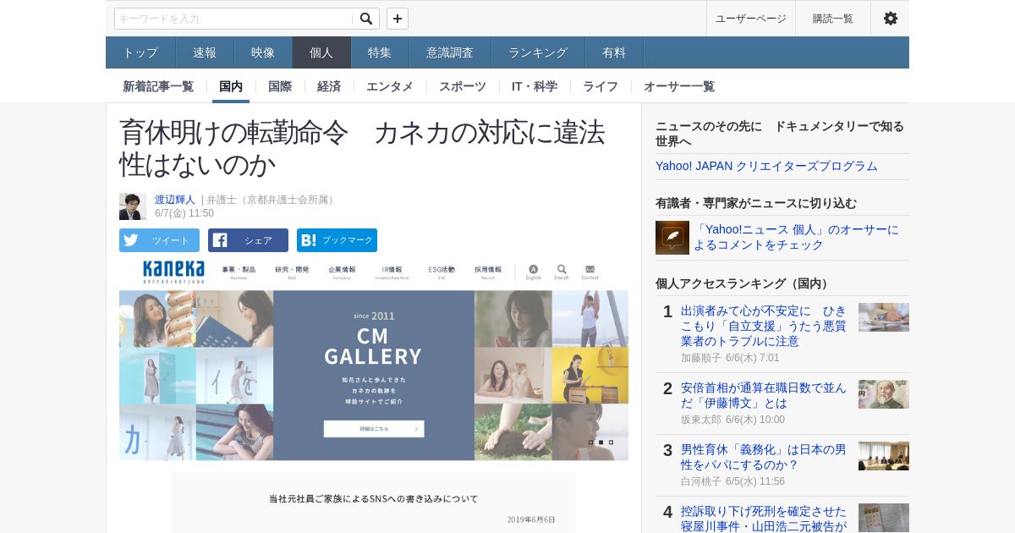Open ranking article 控訴取り下げ死刑を確定させた
Image resolution: width=1015 pixels, height=533 pixels.
(x=764, y=519)
